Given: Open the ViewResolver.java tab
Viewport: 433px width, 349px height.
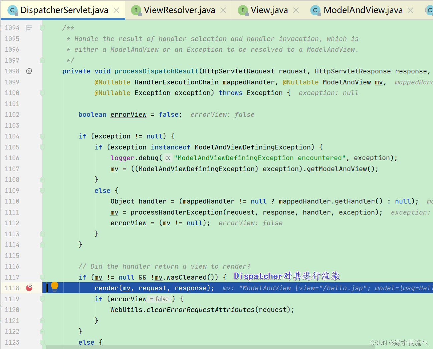Looking at the screenshot, I should (x=179, y=10).
